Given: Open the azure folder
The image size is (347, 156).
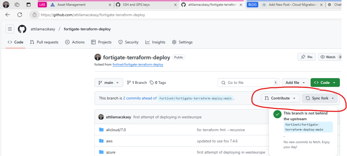Looking at the screenshot, I should click(x=110, y=152).
